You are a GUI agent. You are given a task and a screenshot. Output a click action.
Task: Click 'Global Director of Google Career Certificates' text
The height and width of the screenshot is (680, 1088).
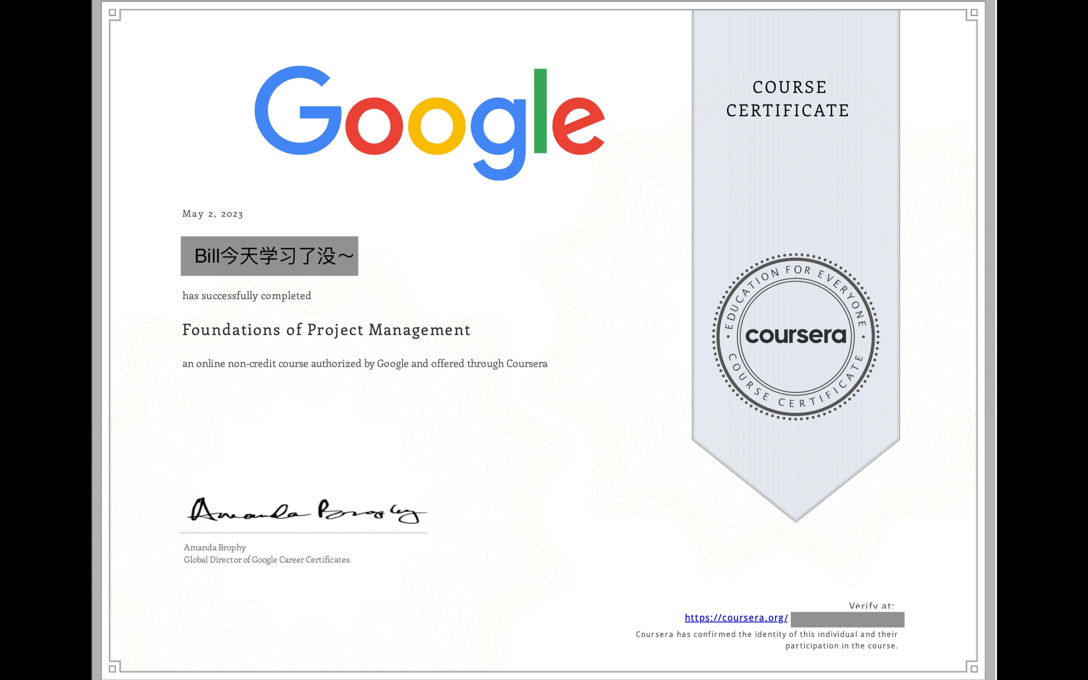[x=267, y=560]
